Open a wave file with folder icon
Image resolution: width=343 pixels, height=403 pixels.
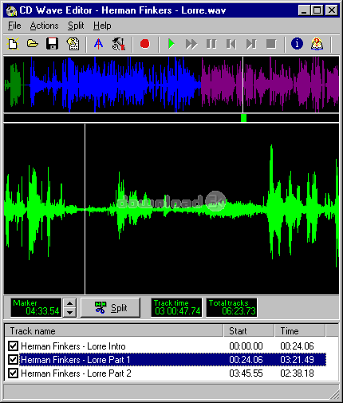[33, 44]
